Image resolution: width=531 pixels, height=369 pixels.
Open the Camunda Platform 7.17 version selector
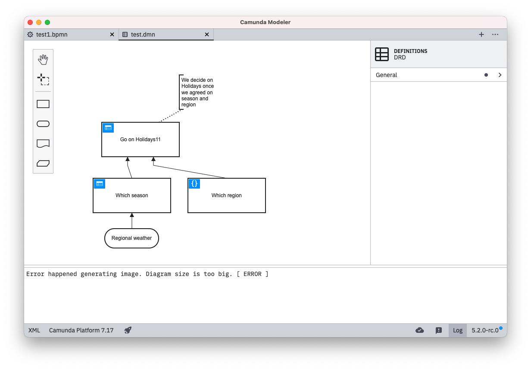81,330
